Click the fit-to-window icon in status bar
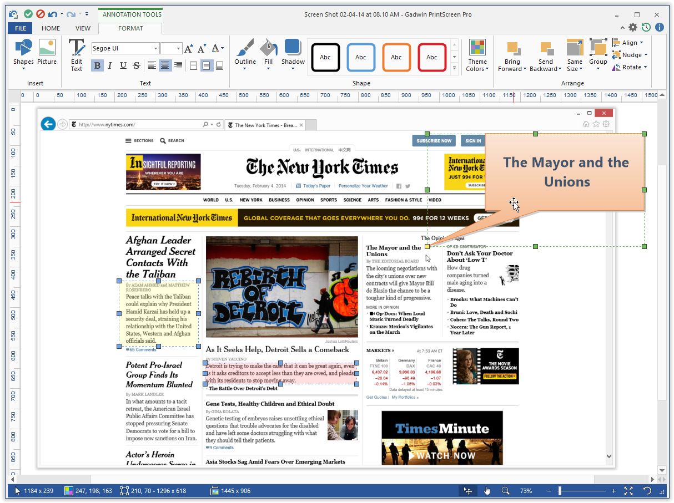The height and width of the screenshot is (503, 674). pos(628,491)
